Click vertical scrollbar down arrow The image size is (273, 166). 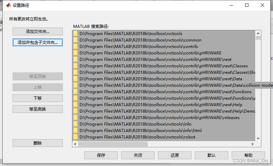click(258, 138)
